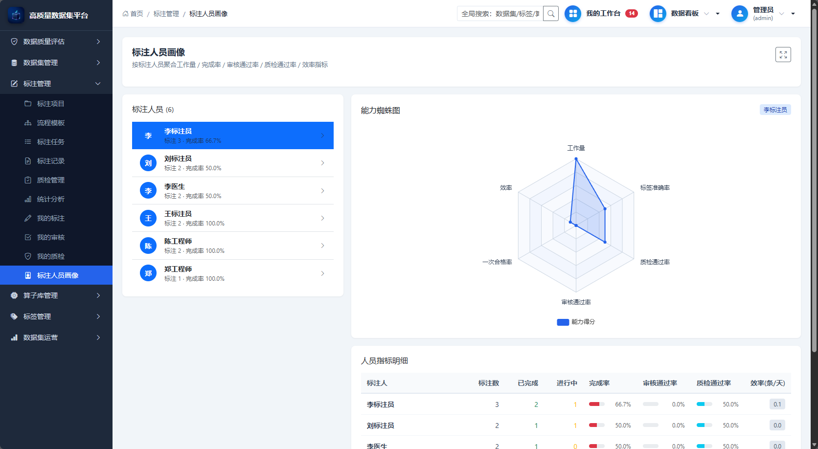
Task: Click the platform logo icon
Action: pos(16,15)
